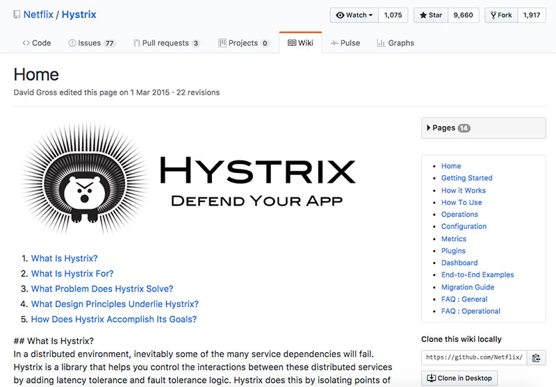Click the Hystrix repository name link

click(79, 15)
